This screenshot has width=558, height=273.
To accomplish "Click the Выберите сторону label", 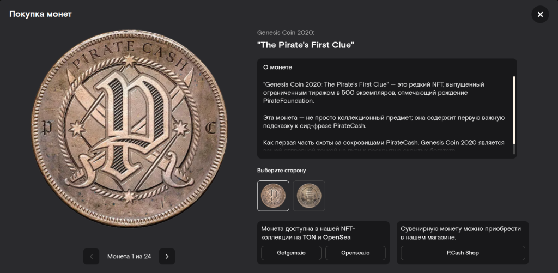I will pyautogui.click(x=282, y=171).
